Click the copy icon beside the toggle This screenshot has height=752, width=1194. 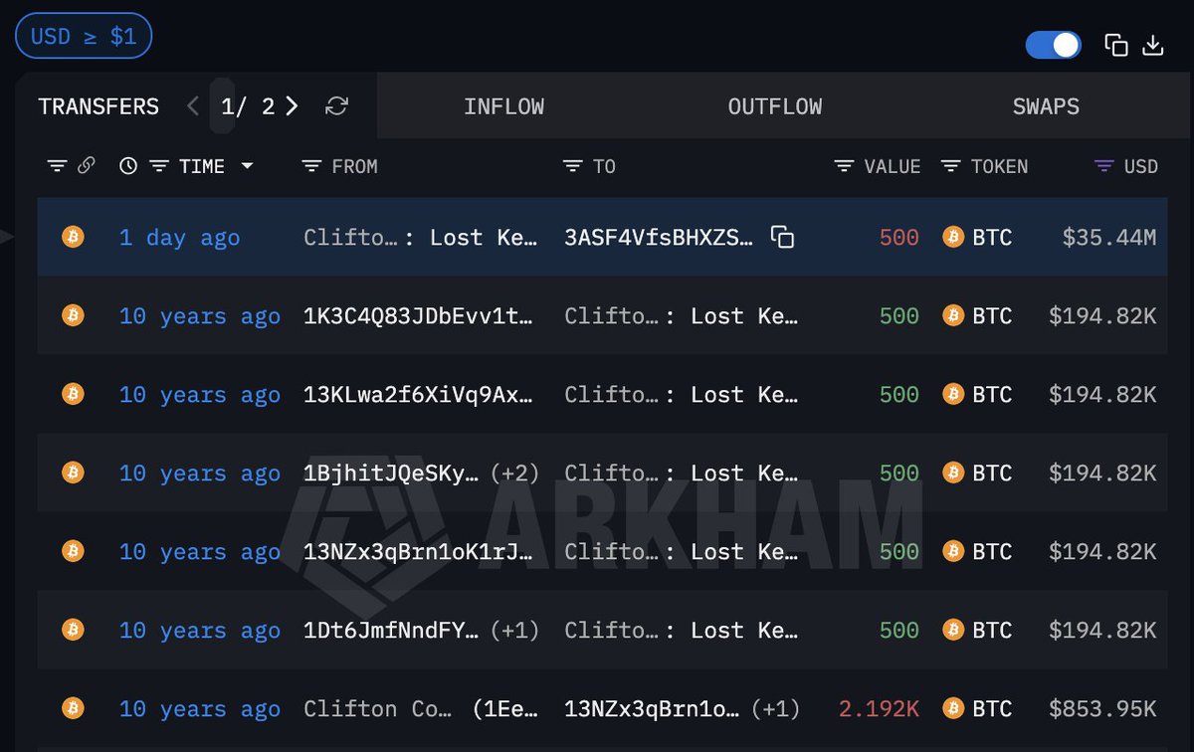[1116, 45]
